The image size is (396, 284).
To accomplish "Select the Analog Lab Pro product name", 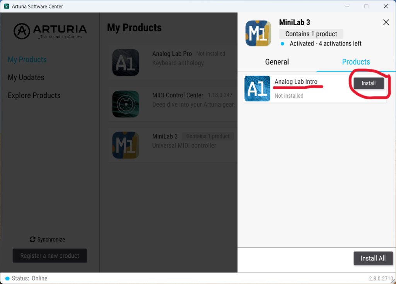I will coord(172,54).
